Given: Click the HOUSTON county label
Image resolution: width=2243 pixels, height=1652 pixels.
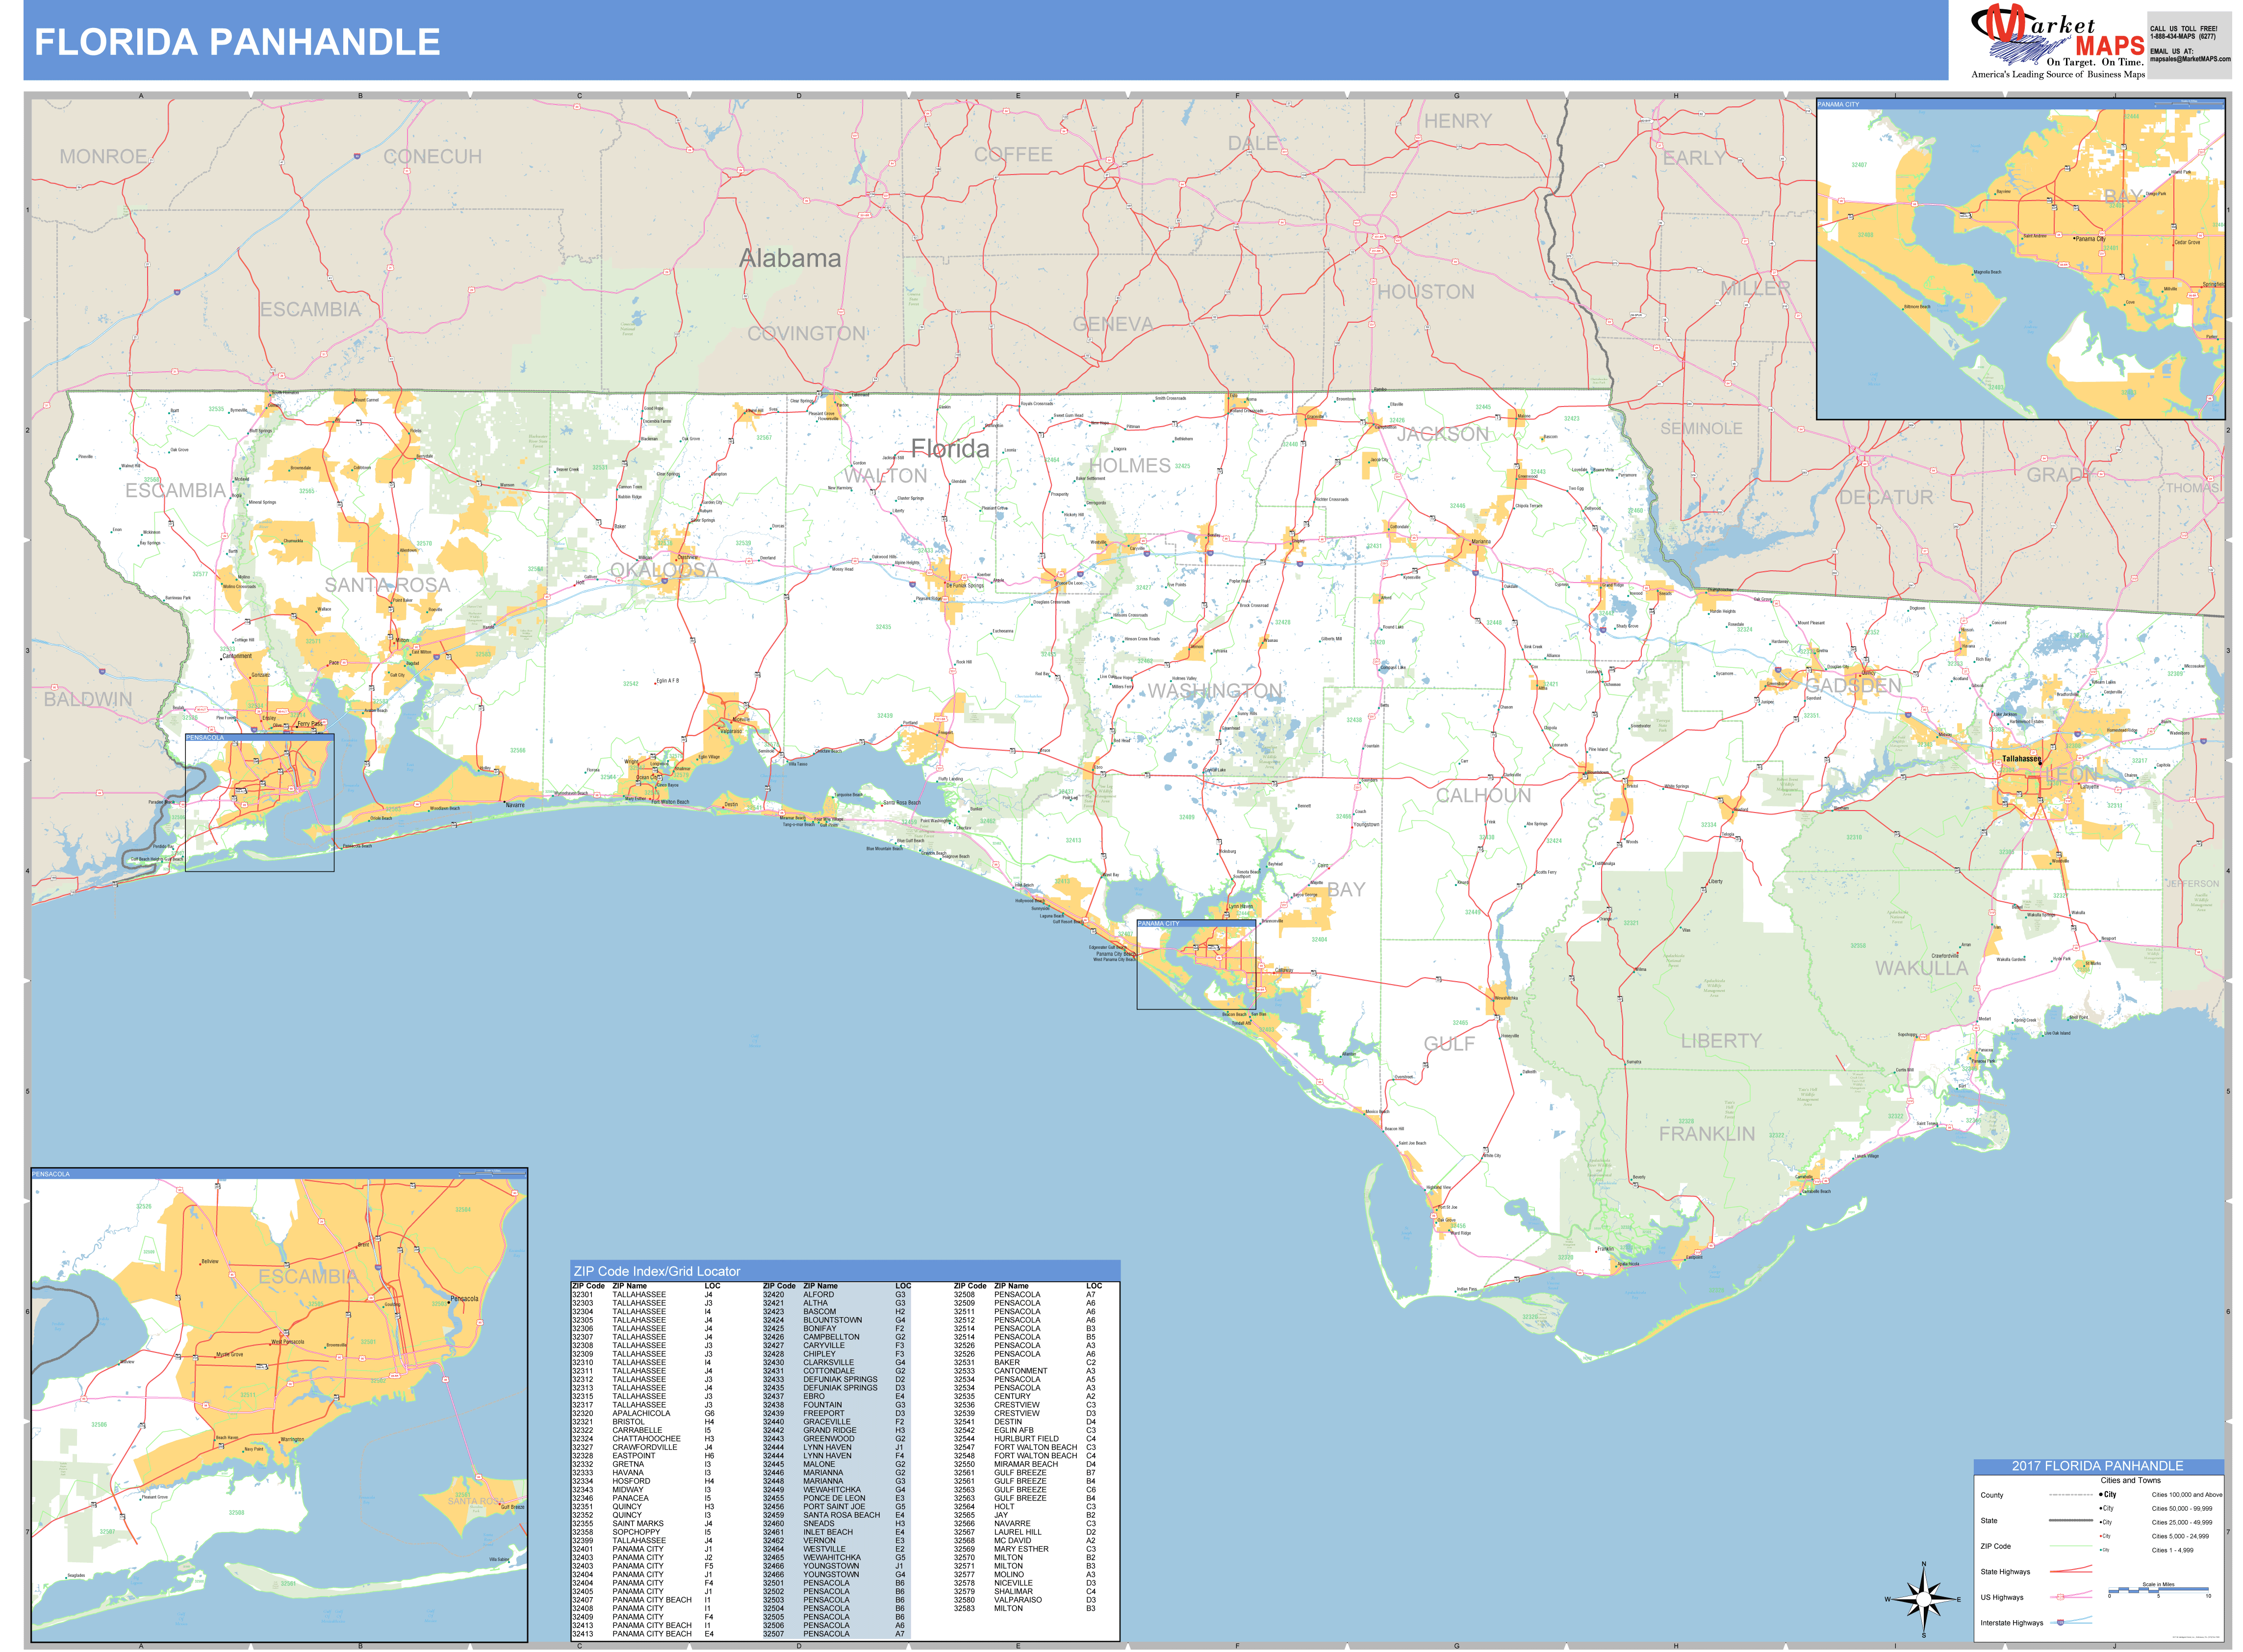Looking at the screenshot, I should pos(1425,292).
